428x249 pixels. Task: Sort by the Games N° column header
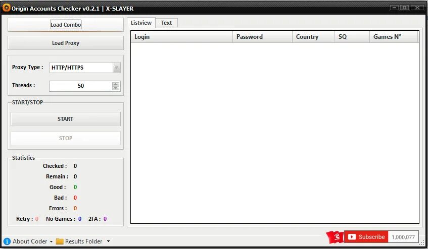394,37
